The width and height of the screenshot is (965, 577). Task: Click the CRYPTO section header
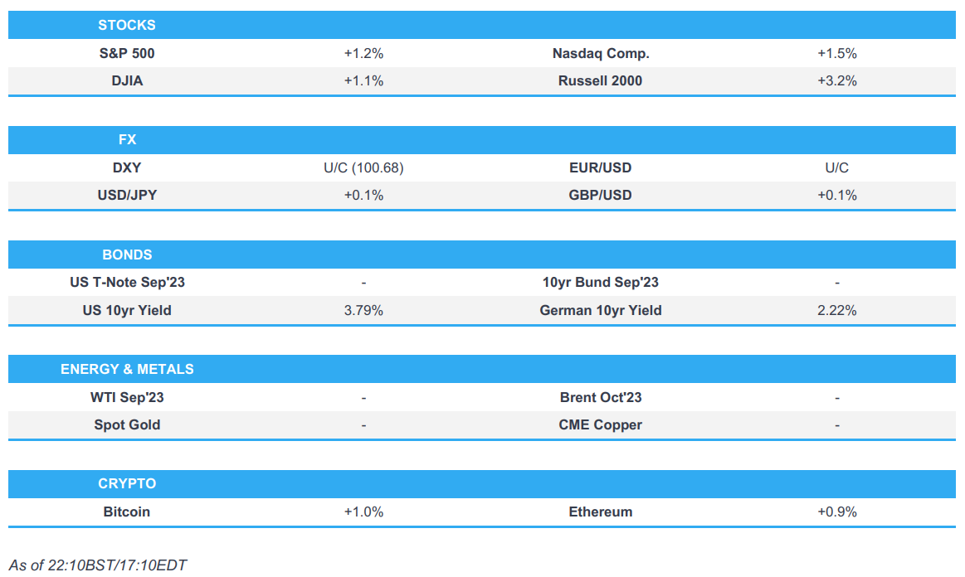(x=127, y=483)
